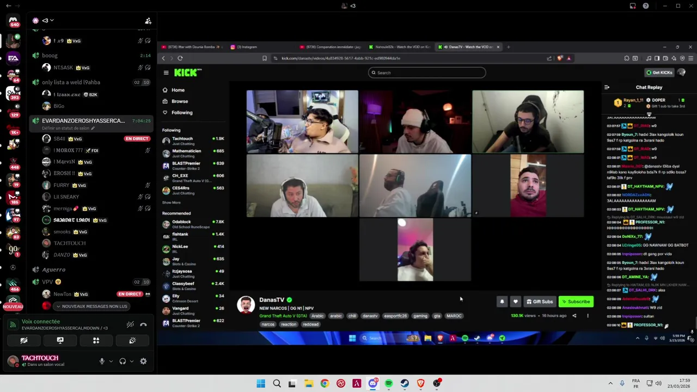This screenshot has height=392, width=697.
Task: Deafen with the headphones icon
Action: point(123,361)
